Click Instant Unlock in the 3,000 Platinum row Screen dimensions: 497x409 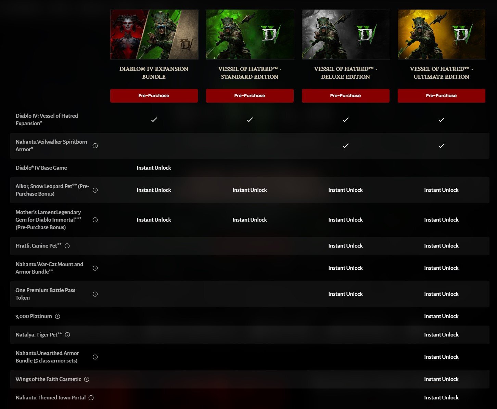(442, 316)
